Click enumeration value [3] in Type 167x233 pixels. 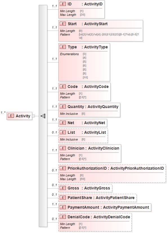(x=84, y=54)
